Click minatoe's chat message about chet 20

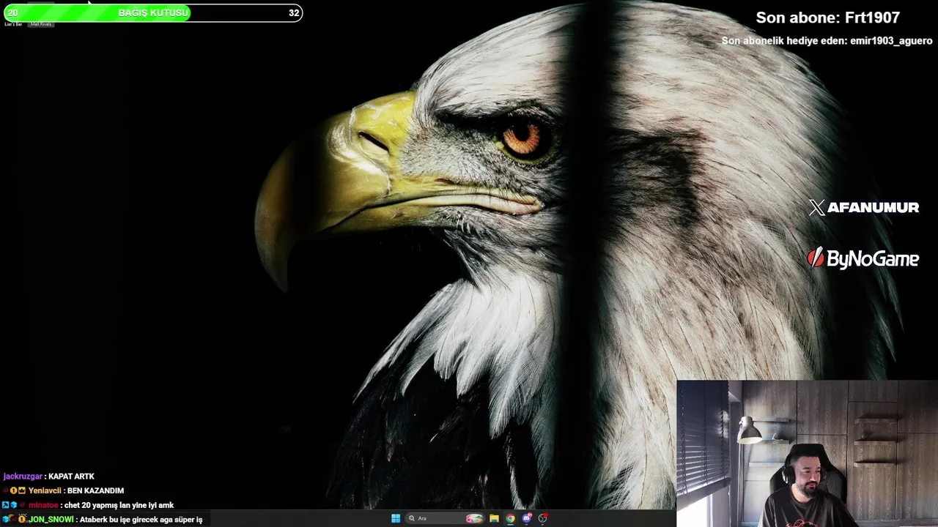click(101, 505)
